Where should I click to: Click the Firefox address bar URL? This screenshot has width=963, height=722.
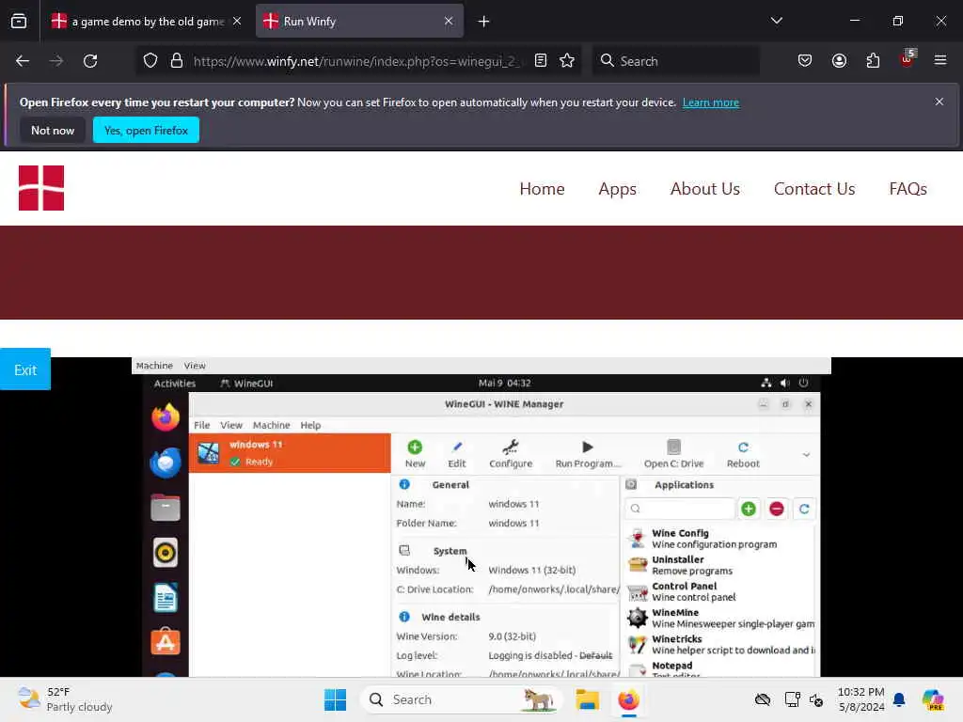tap(357, 61)
